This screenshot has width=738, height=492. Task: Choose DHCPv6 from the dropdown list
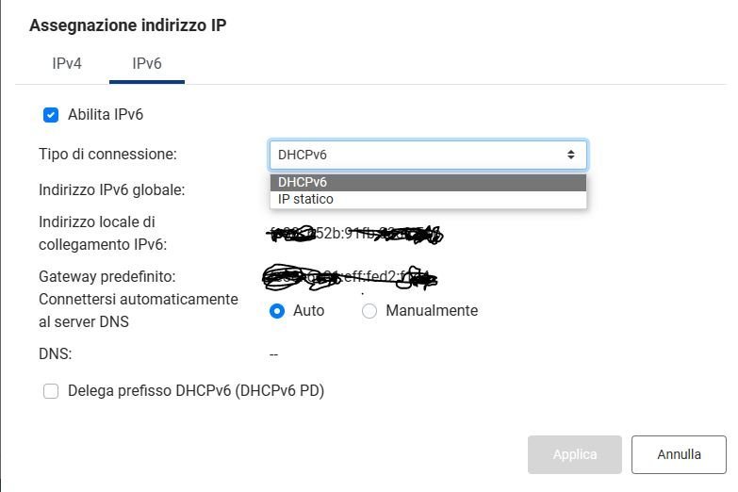pyautogui.click(x=428, y=182)
